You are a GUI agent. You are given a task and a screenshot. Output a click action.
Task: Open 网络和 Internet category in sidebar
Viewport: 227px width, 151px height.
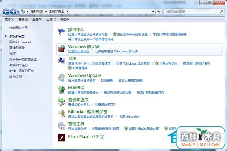point(20,42)
